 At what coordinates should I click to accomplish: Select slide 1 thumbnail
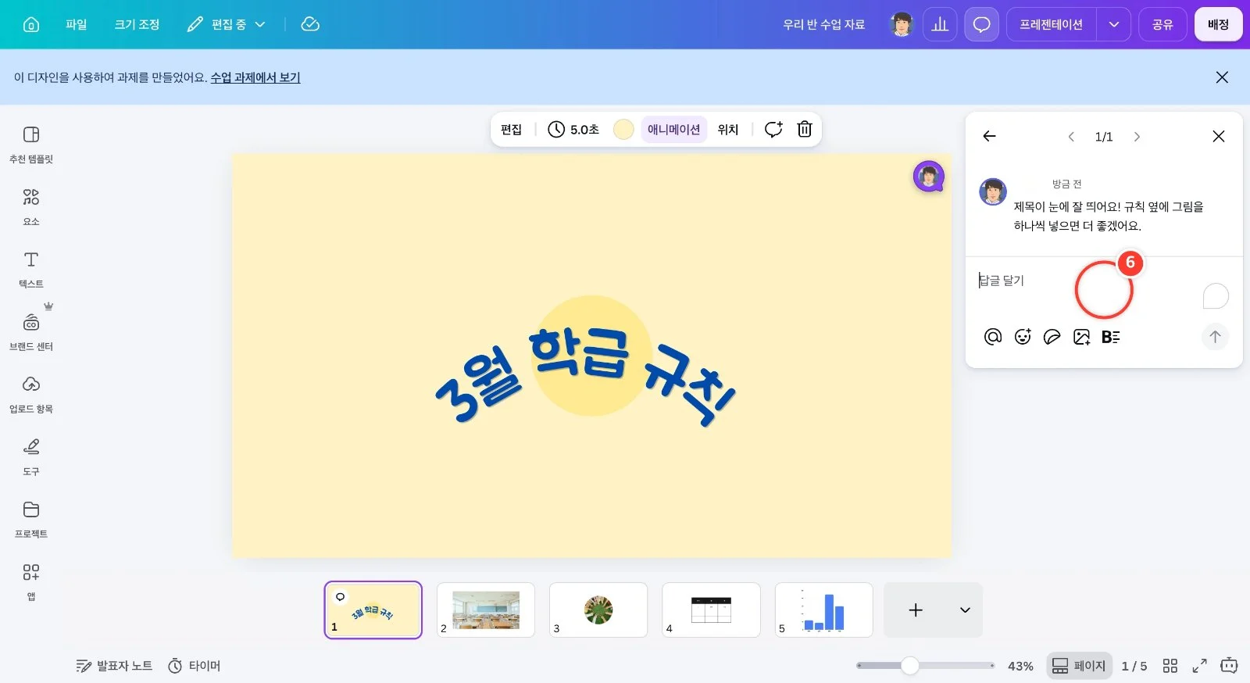click(x=373, y=610)
